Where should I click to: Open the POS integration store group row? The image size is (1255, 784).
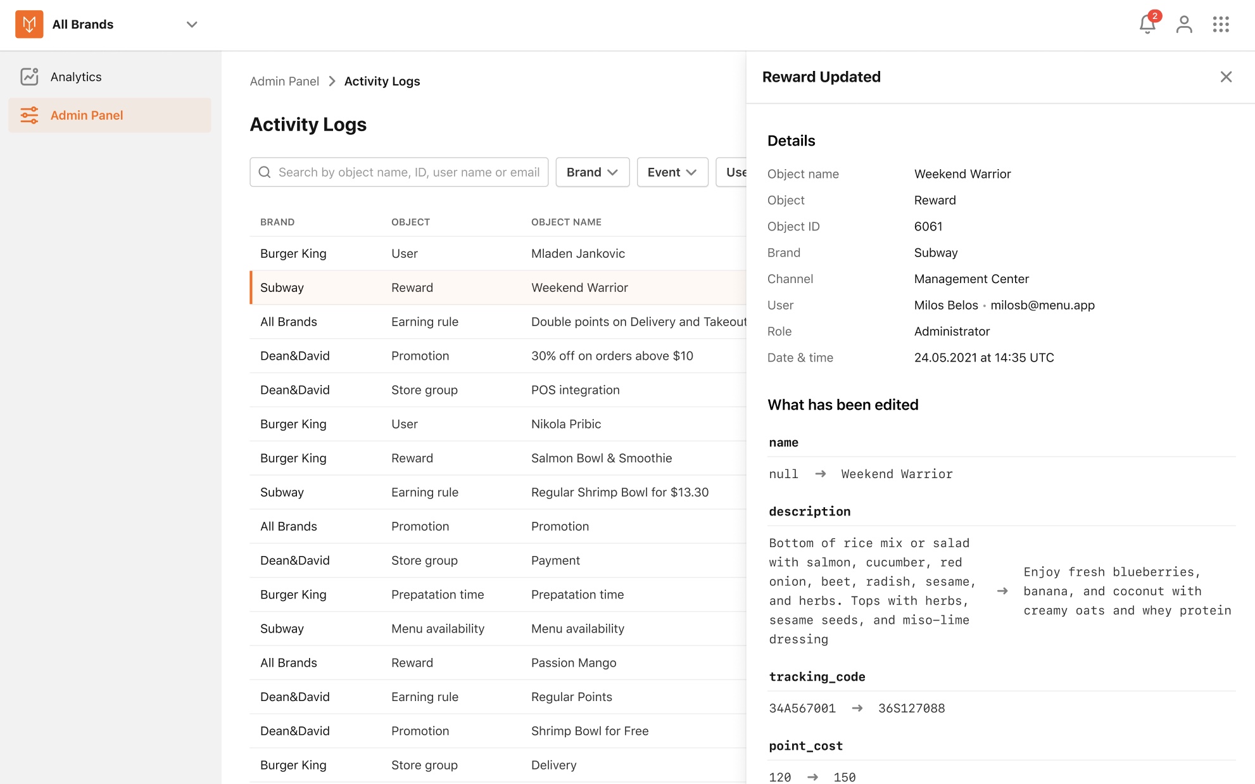[x=498, y=390]
